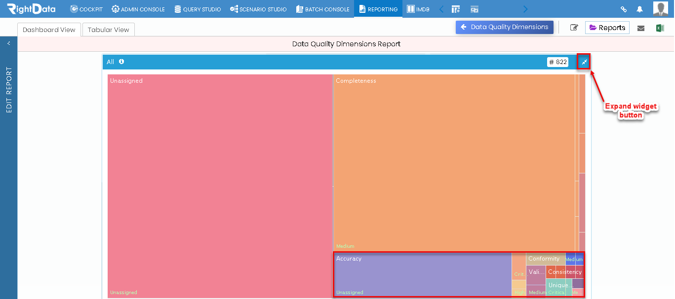The height and width of the screenshot is (299, 675).
Task: Go back via Data Quality Dimensions button
Action: pos(505,27)
